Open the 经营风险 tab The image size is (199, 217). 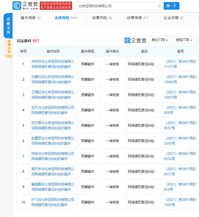pyautogui.click(x=102, y=18)
